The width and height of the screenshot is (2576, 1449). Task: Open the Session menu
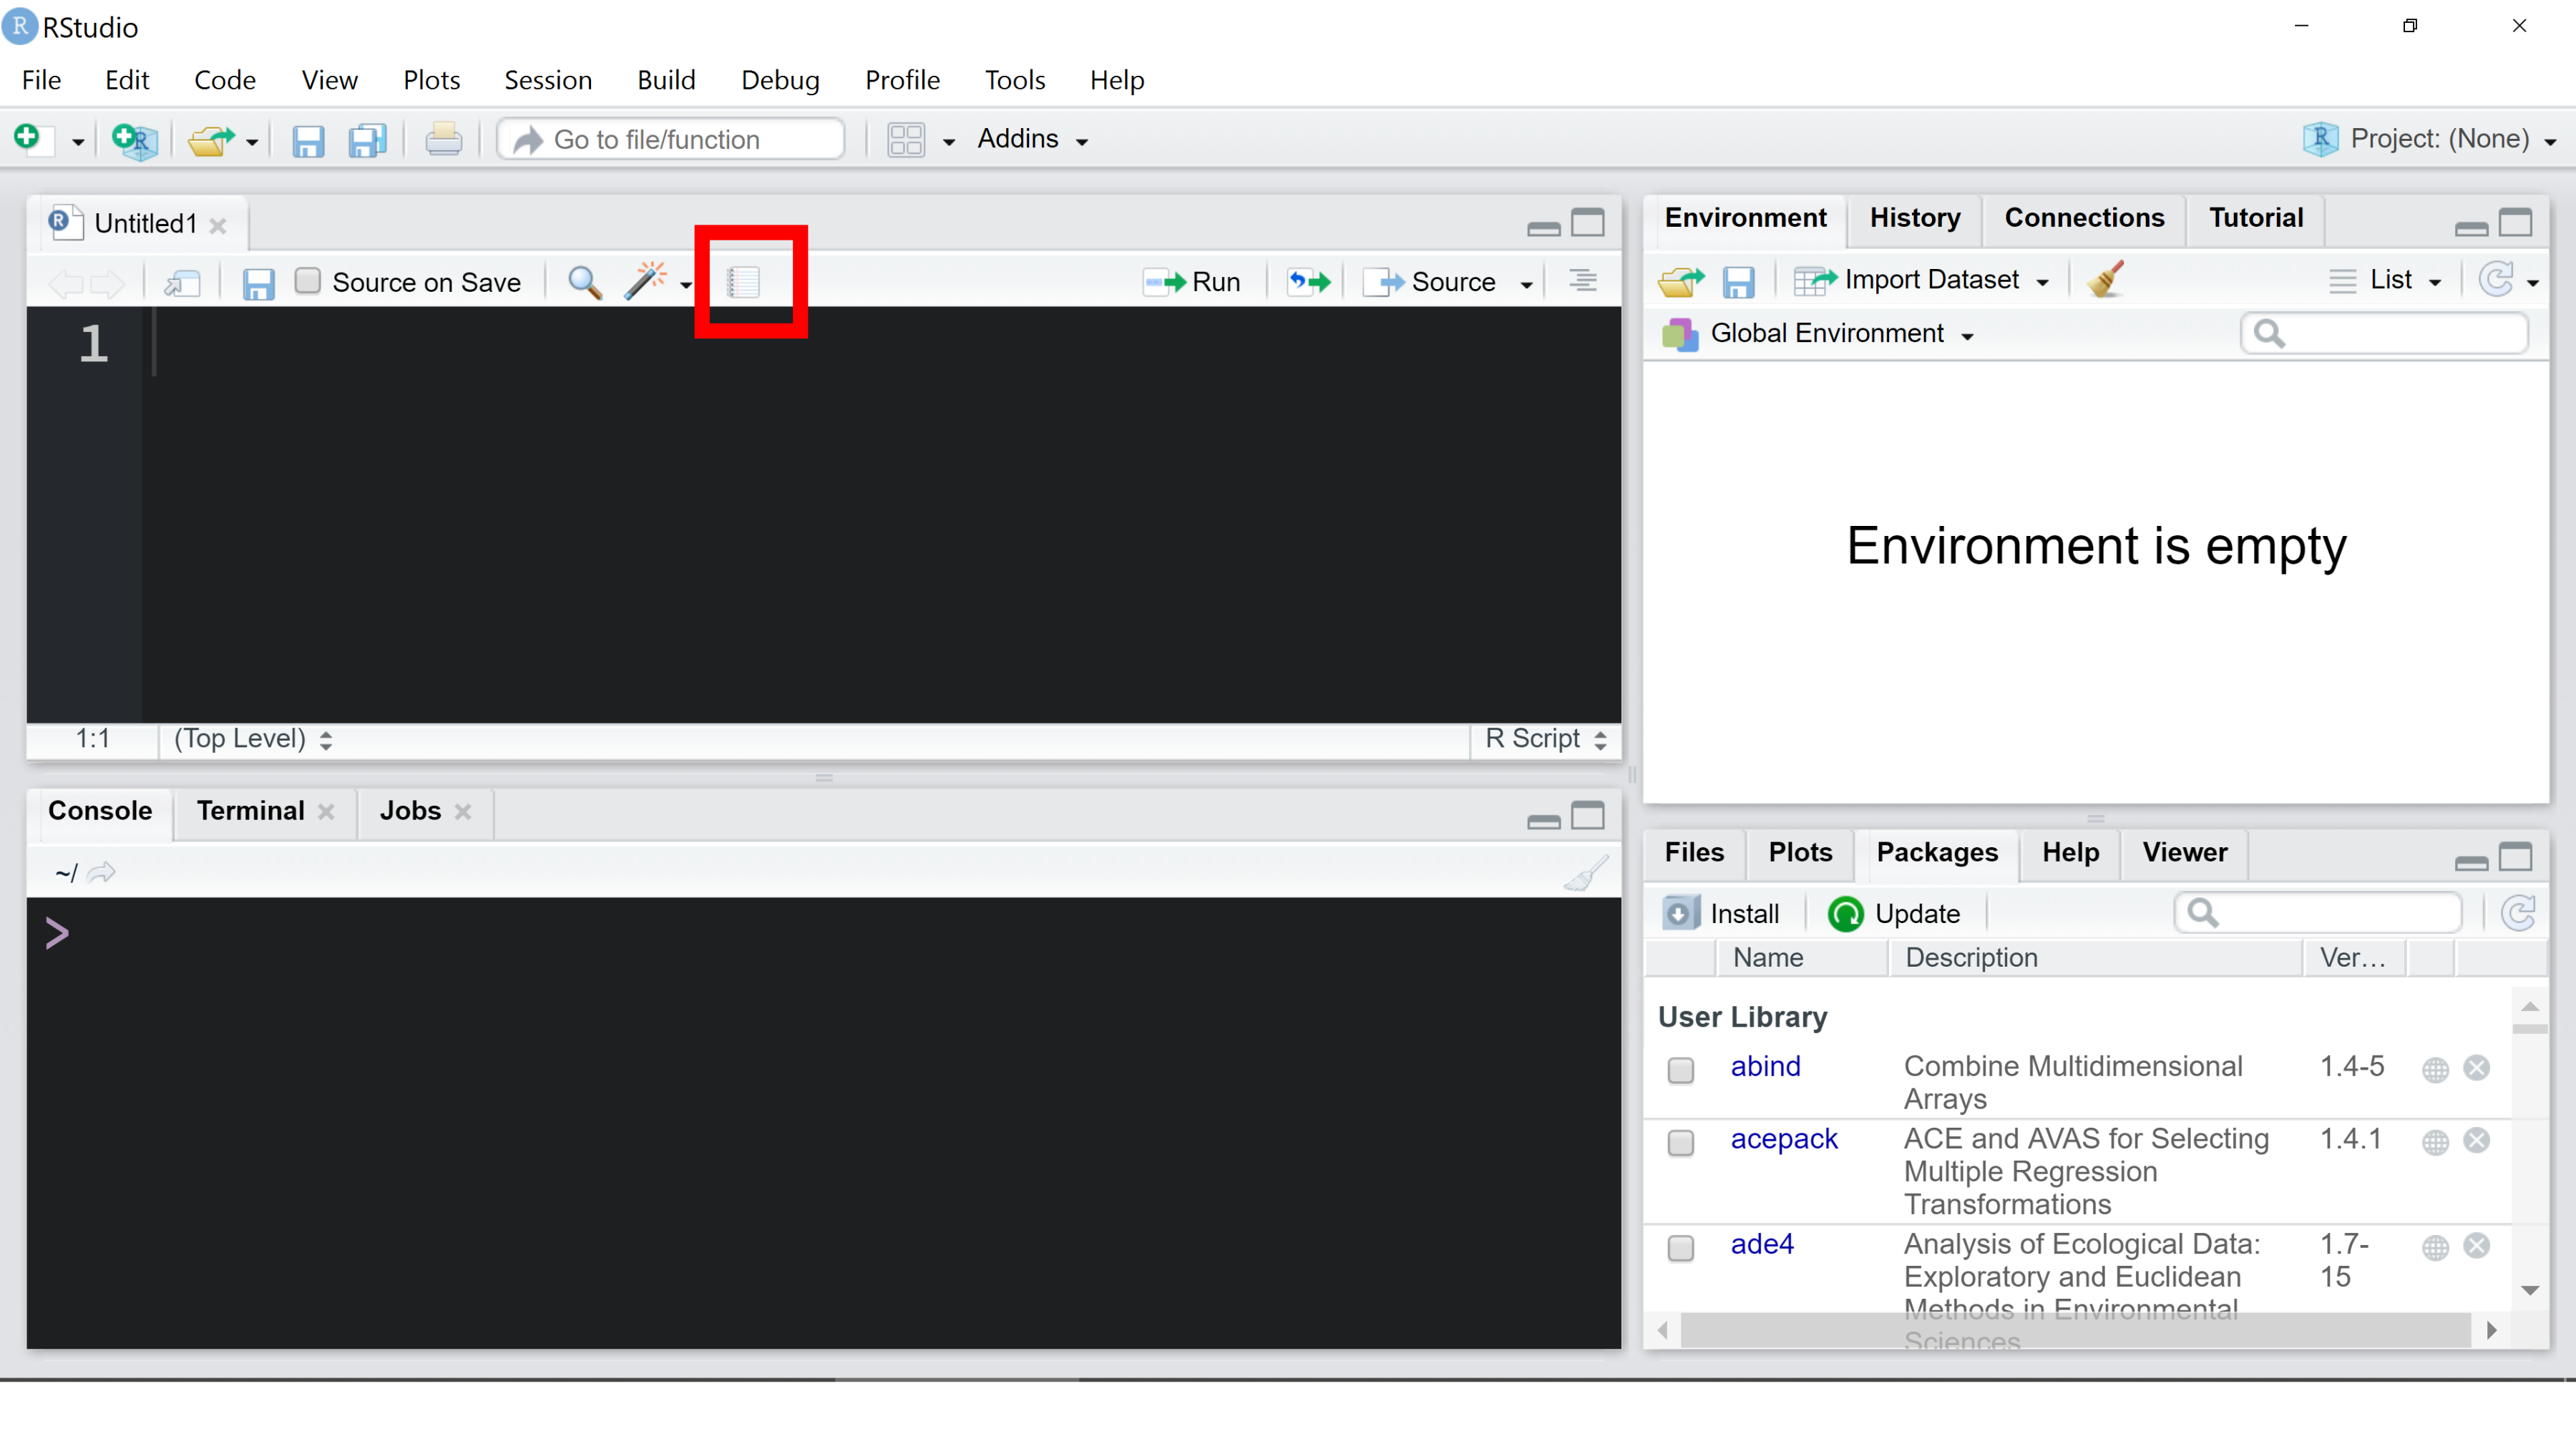(548, 80)
